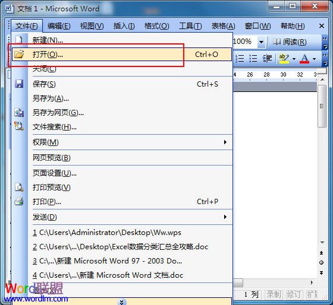Open the 帮助(H) menu
This screenshot has height=305, width=333.
click(x=293, y=26)
